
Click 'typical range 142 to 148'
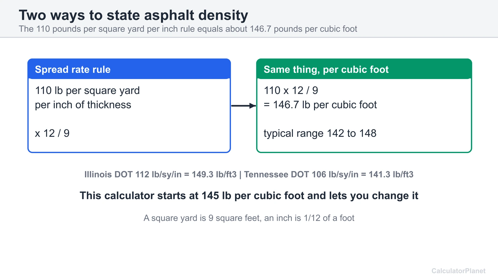(x=320, y=133)
